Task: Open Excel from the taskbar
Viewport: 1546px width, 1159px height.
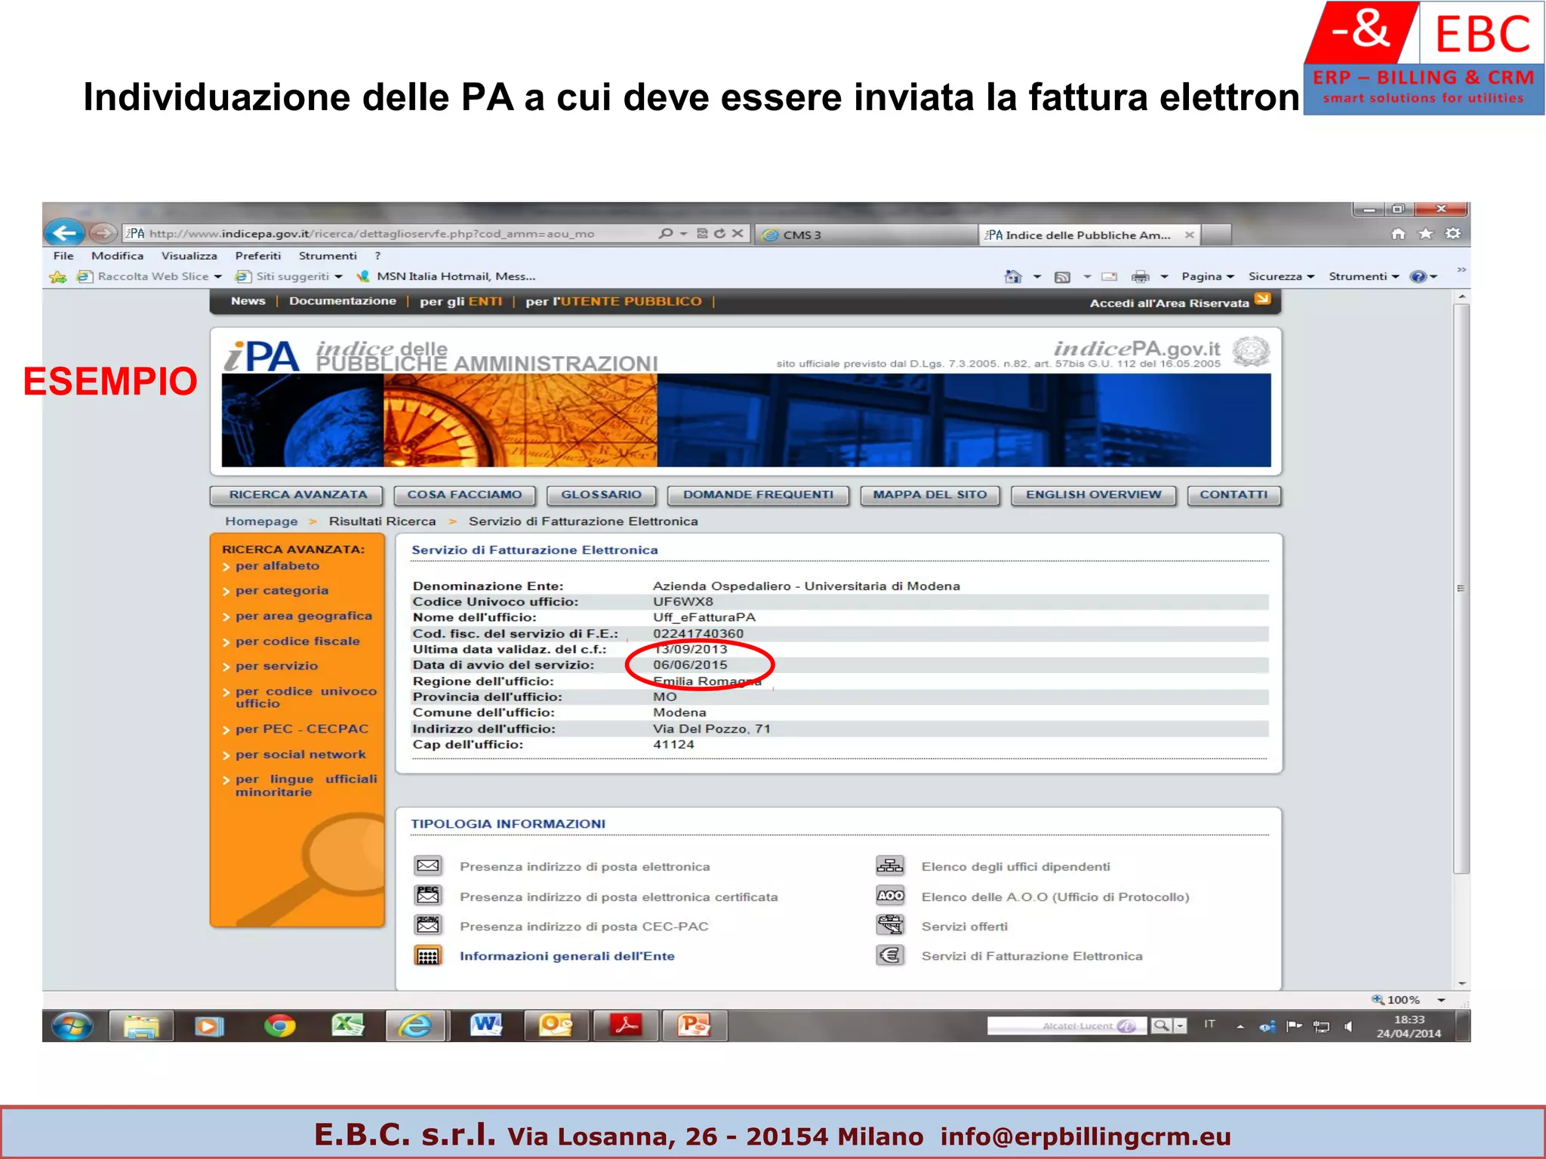Action: [348, 1026]
